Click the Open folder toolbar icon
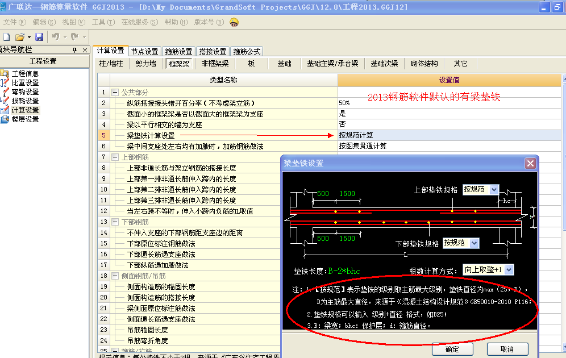 pos(20,37)
